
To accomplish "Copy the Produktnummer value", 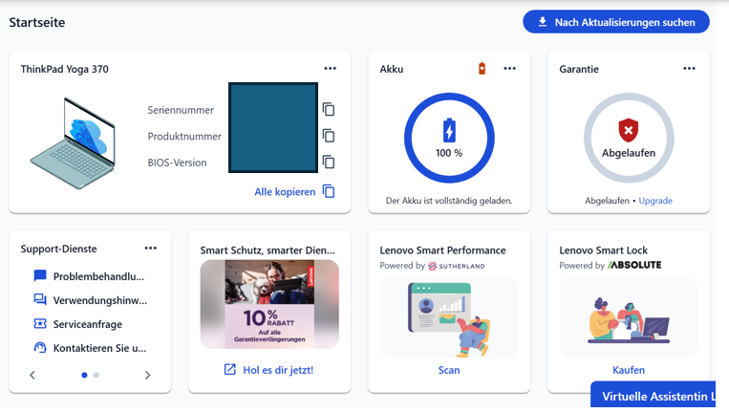I will point(329,136).
